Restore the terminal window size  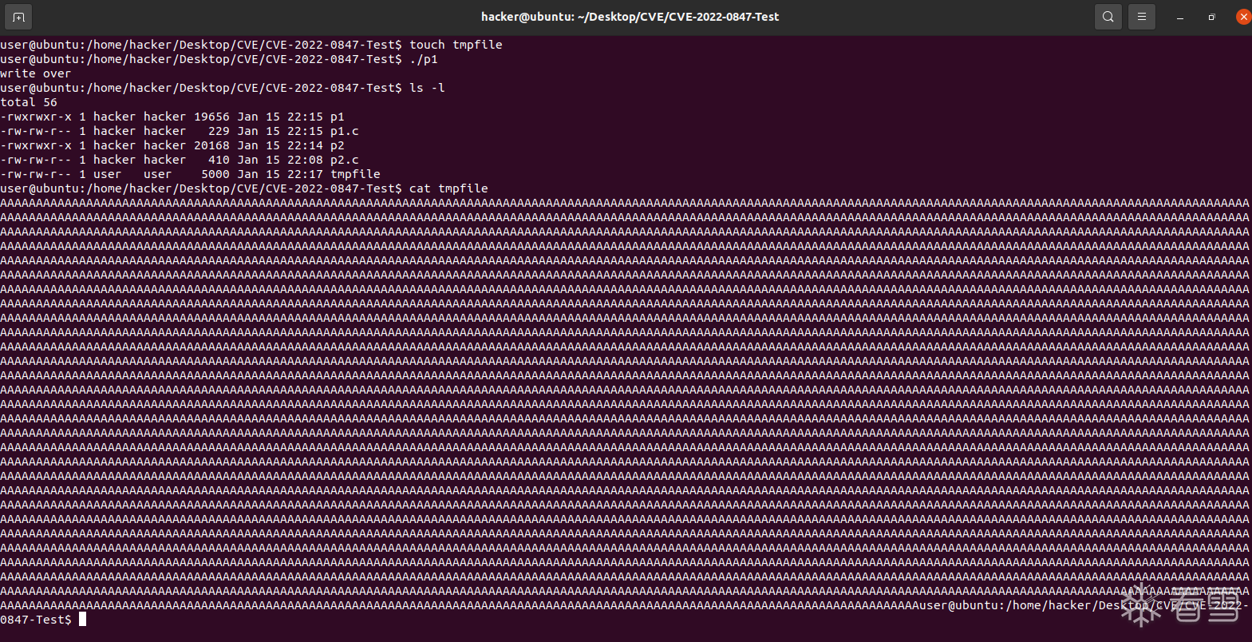(x=1211, y=17)
